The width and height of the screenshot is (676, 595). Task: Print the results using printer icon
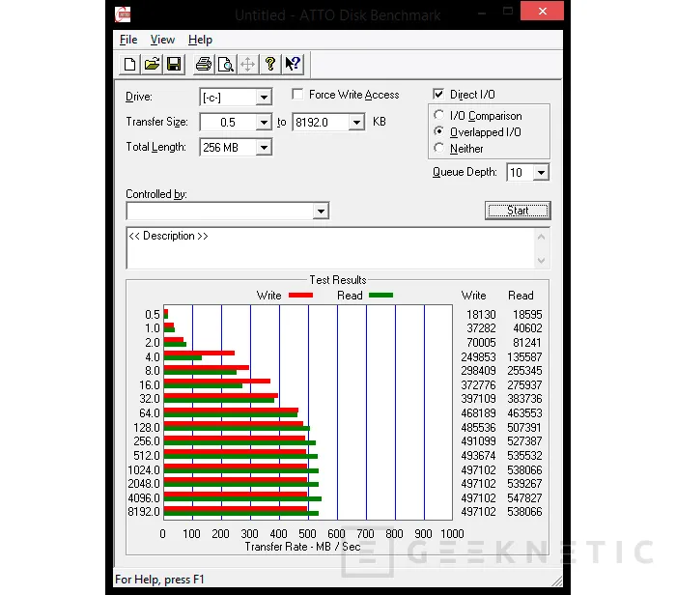pos(204,65)
